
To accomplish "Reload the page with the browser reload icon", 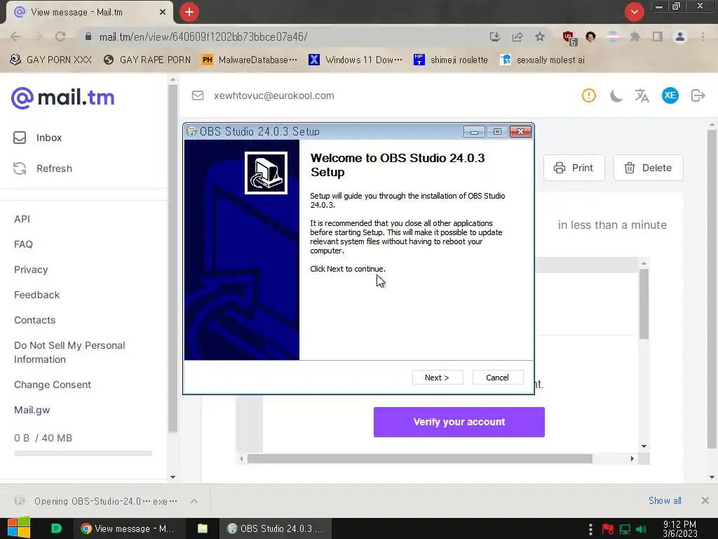I will (60, 36).
